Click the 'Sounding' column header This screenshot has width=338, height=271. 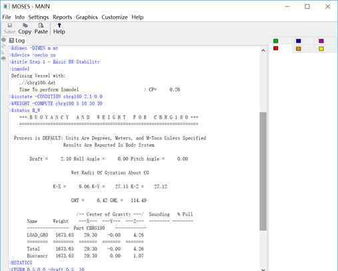point(159,214)
